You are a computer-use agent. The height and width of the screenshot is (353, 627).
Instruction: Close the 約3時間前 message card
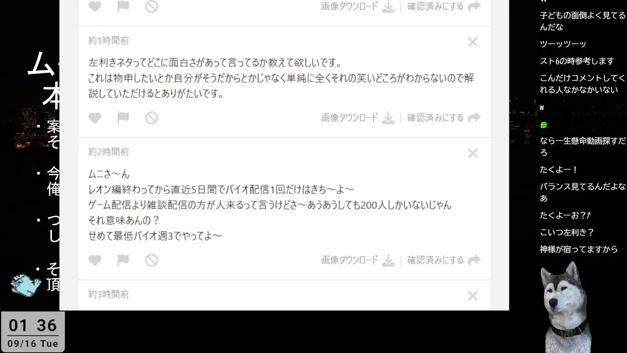coord(473,296)
